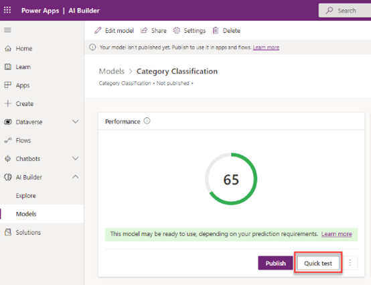Open the app launcher waffle icon
371x285 pixels.
point(7,10)
